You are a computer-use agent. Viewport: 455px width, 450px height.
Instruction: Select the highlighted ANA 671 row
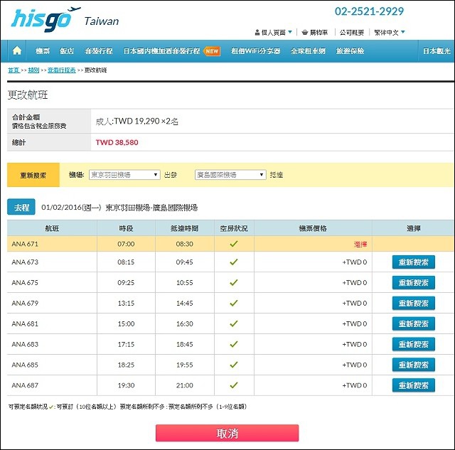[x=230, y=244]
